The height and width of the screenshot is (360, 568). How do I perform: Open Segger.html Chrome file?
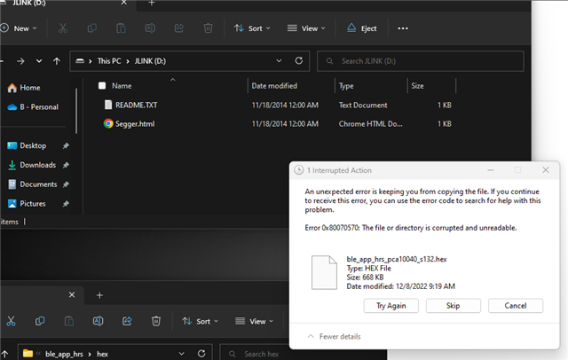coord(134,123)
